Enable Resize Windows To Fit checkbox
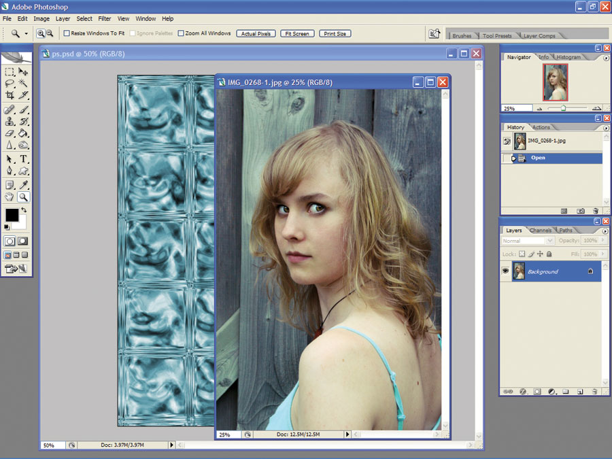The image size is (612, 459). [x=67, y=33]
